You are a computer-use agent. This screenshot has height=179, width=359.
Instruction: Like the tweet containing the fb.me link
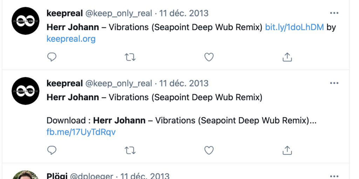(x=209, y=150)
